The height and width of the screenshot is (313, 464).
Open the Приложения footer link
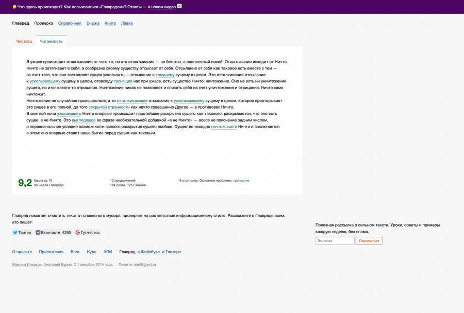[x=51, y=252]
